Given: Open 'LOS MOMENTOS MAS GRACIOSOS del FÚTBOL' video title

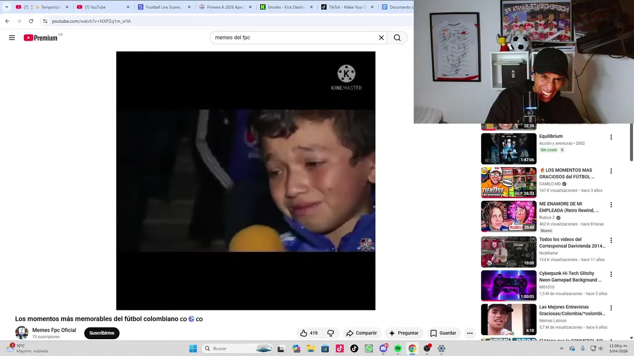Looking at the screenshot, I should [567, 174].
